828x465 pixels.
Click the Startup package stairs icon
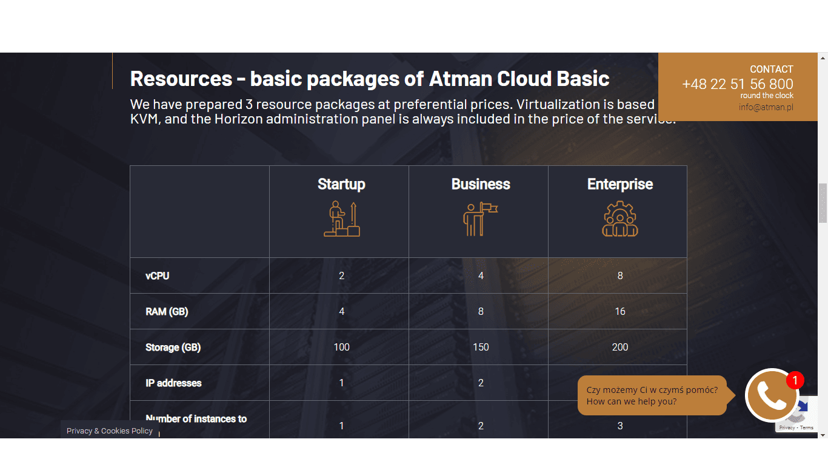[342, 219]
